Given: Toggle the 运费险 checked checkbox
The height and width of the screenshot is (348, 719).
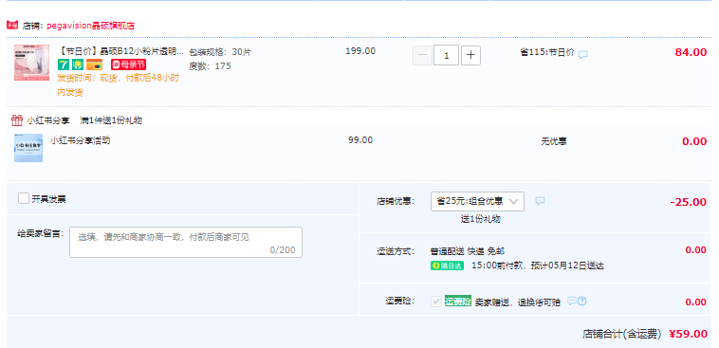Looking at the screenshot, I should coord(436,302).
